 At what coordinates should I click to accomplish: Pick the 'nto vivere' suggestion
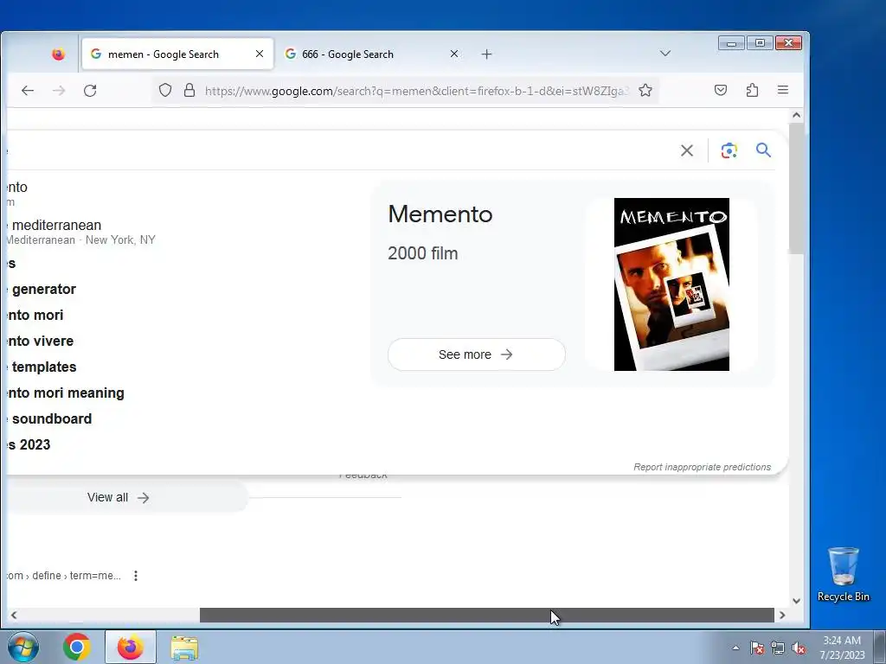coord(41,341)
